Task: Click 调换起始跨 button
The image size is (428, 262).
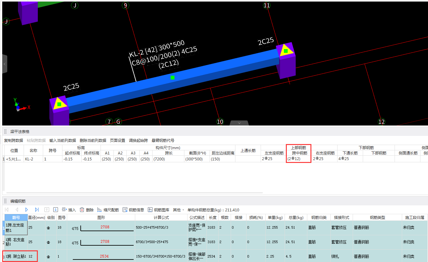Action: [x=138, y=140]
